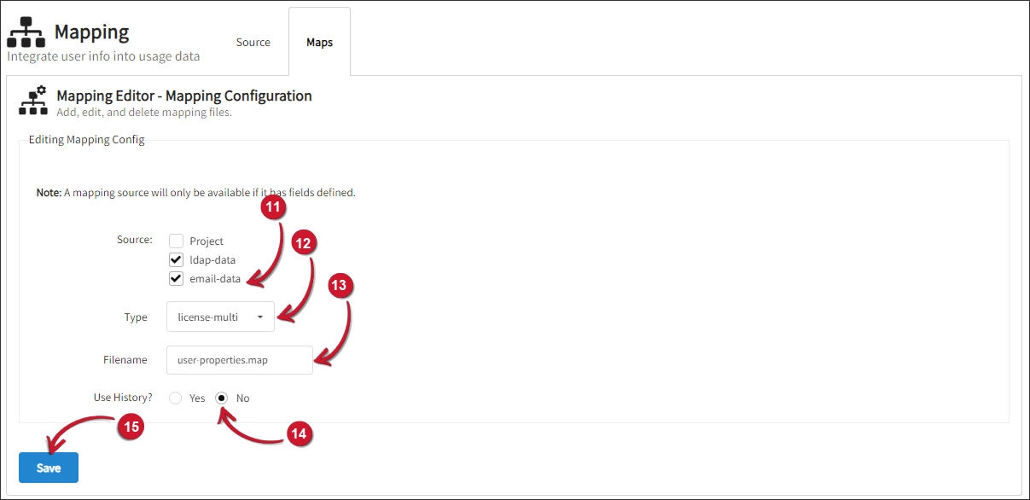Select the Maps tab
The height and width of the screenshot is (500, 1030).
coord(320,43)
